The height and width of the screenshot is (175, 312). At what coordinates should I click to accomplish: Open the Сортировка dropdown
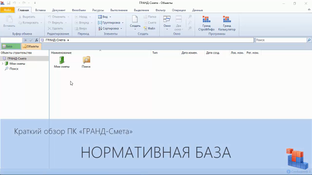pyautogui.click(x=110, y=28)
